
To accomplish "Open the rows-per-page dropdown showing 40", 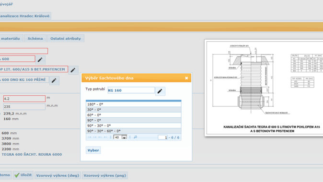I will 120,137.
